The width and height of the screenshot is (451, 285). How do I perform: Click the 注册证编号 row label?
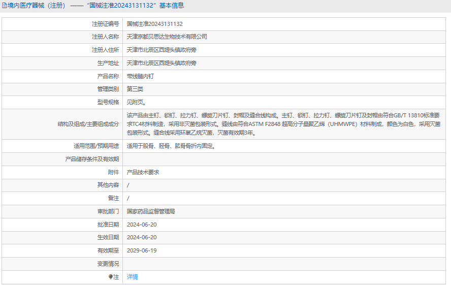pyautogui.click(x=105, y=24)
